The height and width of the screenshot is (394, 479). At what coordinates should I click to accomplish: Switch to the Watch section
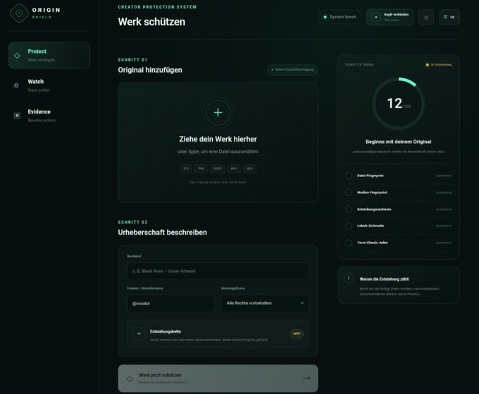[x=49, y=85]
